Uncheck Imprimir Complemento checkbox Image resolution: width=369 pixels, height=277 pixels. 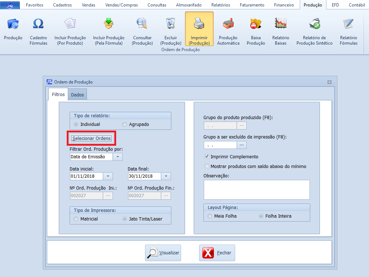point(207,157)
